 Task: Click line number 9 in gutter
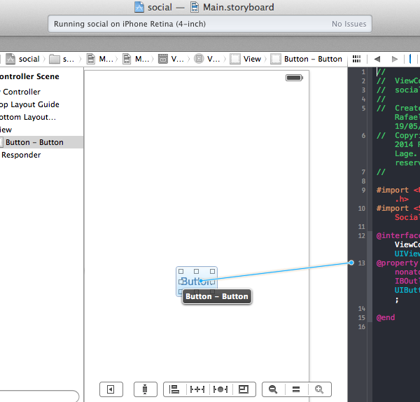[363, 190]
